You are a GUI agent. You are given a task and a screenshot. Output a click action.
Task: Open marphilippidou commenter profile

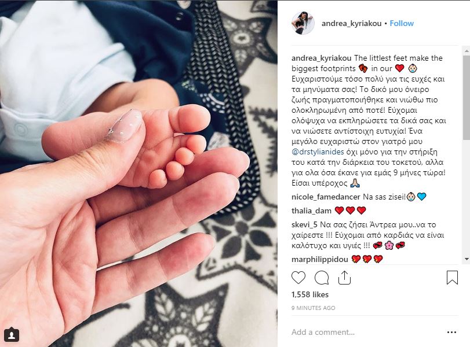coord(320,259)
